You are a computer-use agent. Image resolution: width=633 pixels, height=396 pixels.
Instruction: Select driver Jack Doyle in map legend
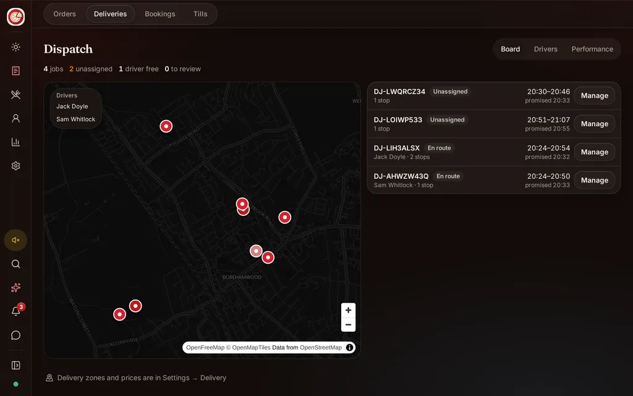pyautogui.click(x=72, y=106)
